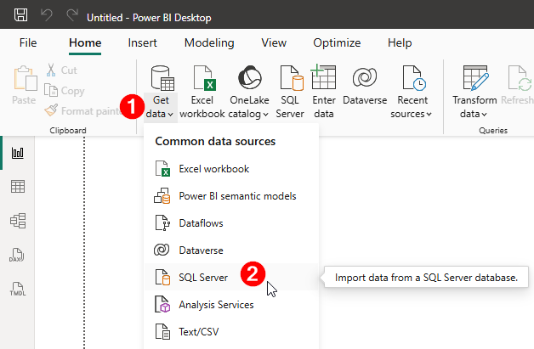Click the Dataverse ribbon icon
Screen dimensions: 534x349
(x=365, y=77)
